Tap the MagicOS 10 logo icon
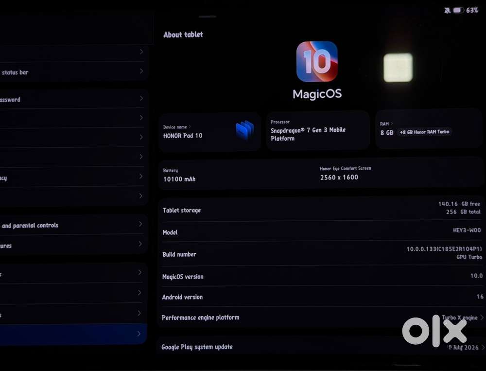Image resolution: width=486 pixels, height=371 pixels. [317, 61]
